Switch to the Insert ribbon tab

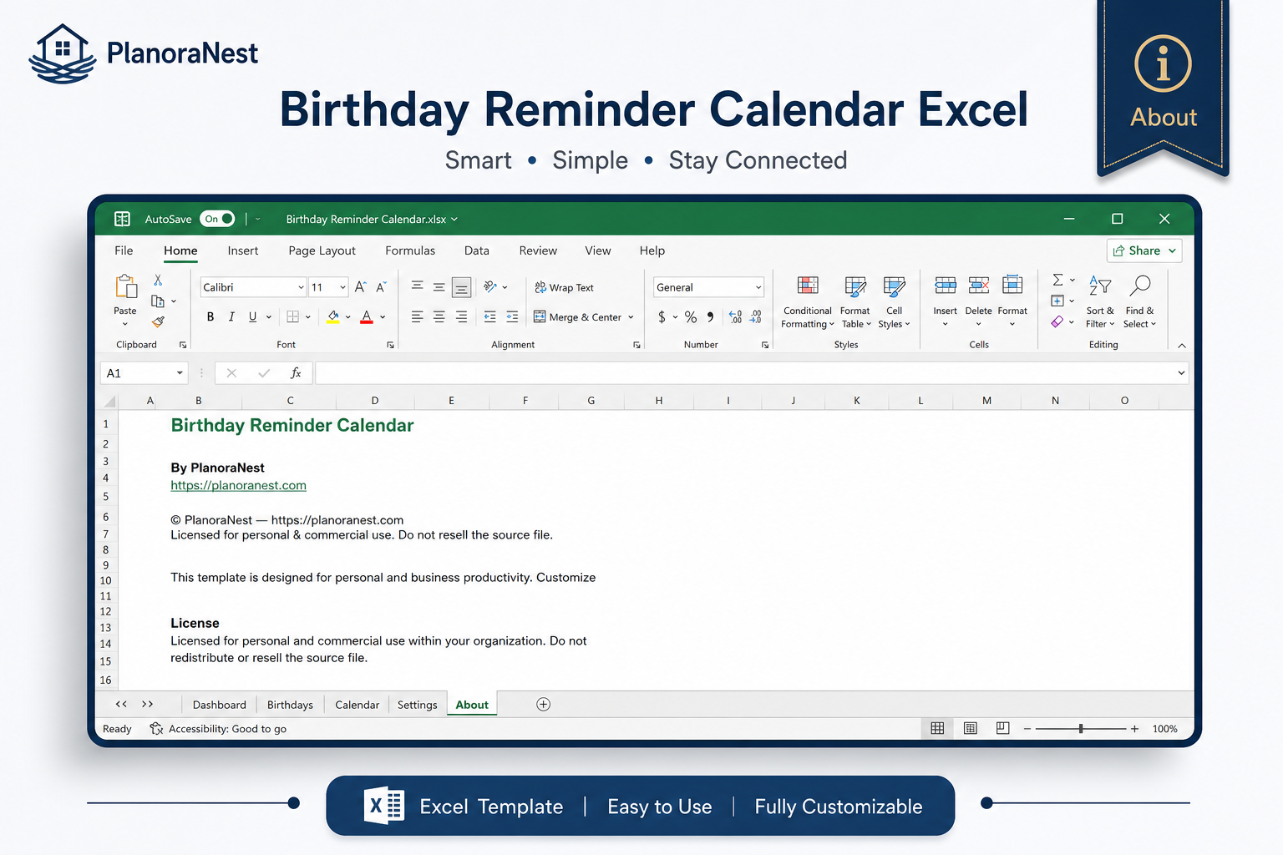(x=243, y=250)
